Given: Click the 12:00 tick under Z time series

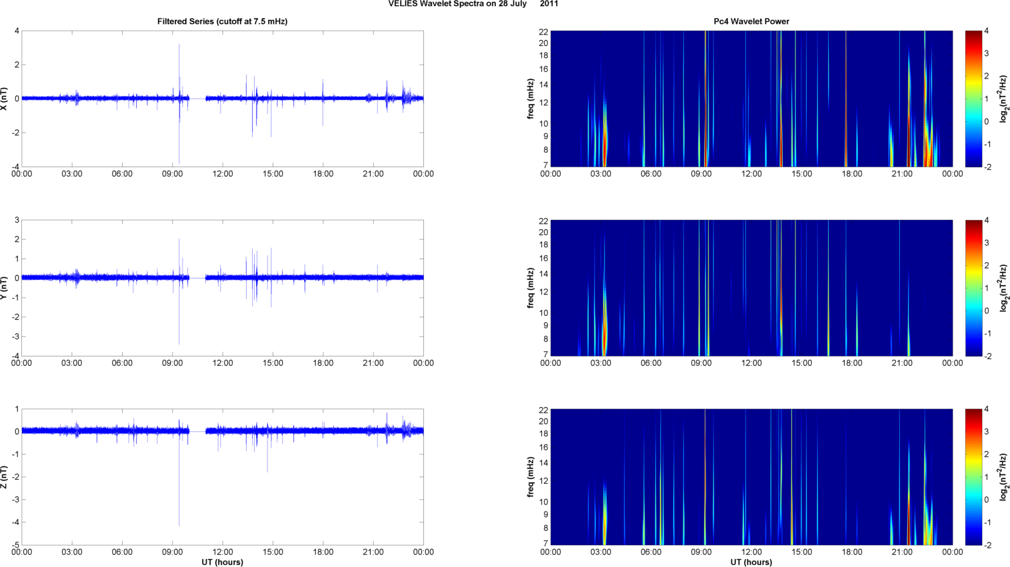Looking at the screenshot, I should (x=223, y=552).
